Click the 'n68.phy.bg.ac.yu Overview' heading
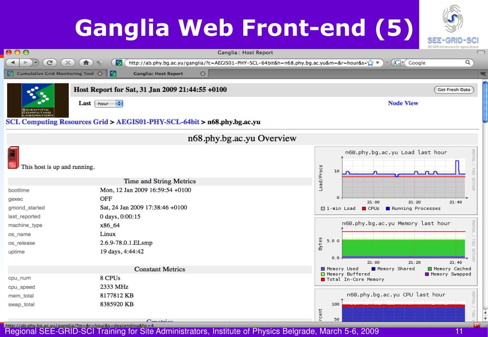The image size is (488, 337). point(242,139)
